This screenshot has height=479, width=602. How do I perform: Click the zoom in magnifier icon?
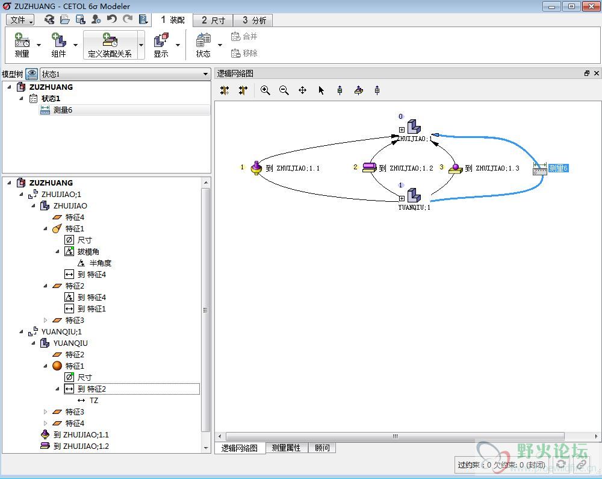tap(265, 90)
